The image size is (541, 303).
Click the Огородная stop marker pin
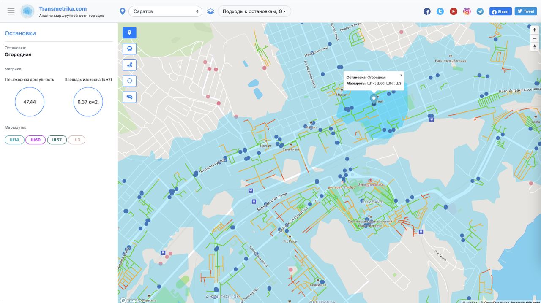(x=374, y=100)
